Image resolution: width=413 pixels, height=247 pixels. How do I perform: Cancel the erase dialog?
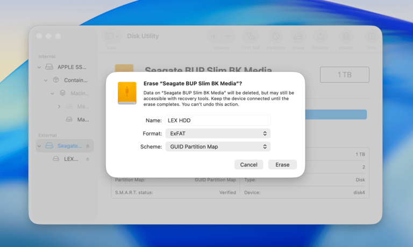(x=248, y=165)
